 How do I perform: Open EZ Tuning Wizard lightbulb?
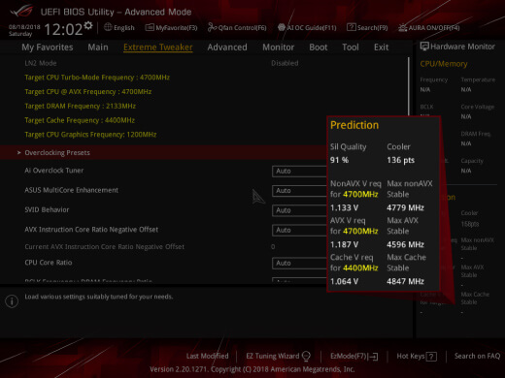306,357
